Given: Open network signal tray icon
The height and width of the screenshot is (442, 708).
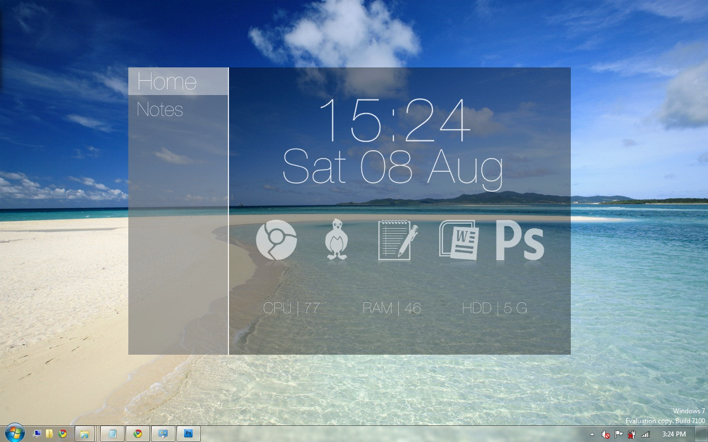Looking at the screenshot, I should tap(645, 434).
